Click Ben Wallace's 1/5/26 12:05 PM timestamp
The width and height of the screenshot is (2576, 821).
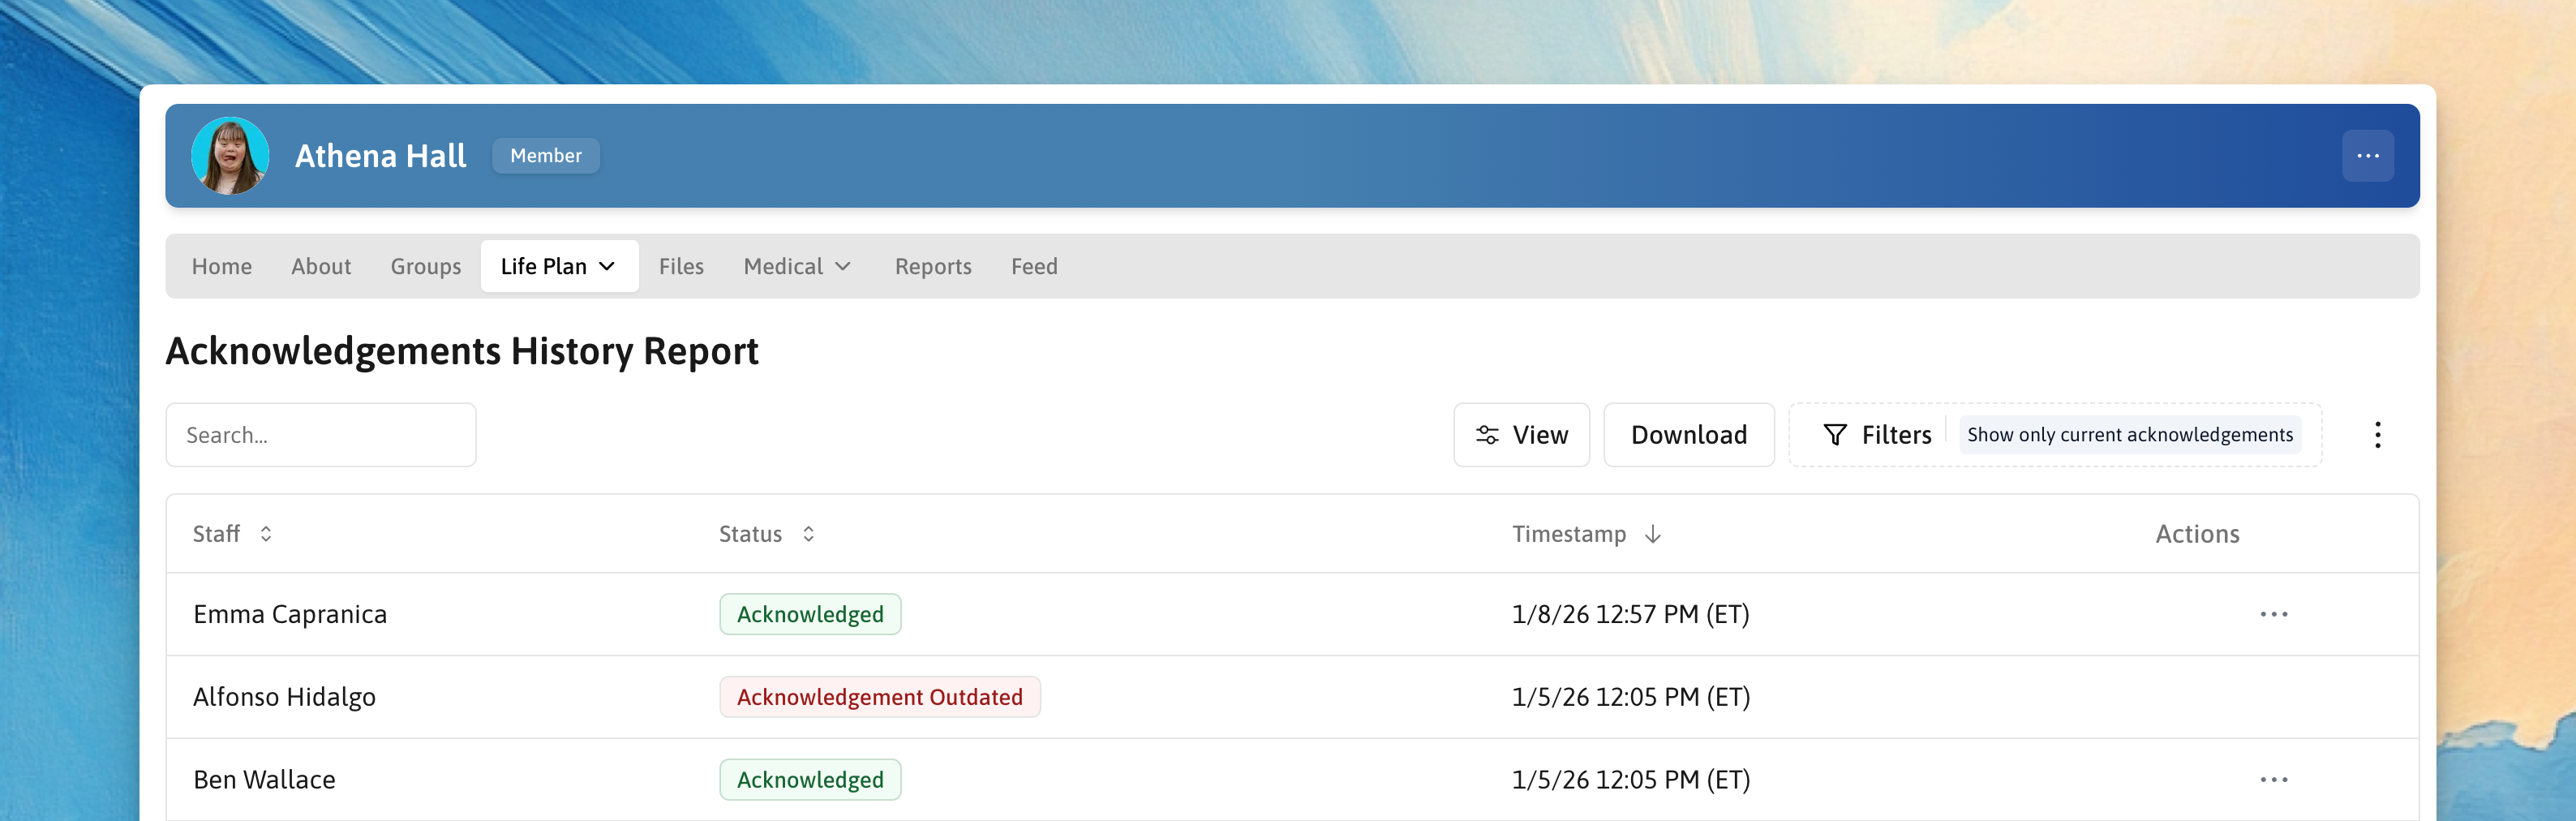[x=1631, y=780]
